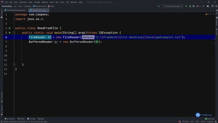Open the File menu
The image size is (218, 123).
pyautogui.click(x=6, y=2)
